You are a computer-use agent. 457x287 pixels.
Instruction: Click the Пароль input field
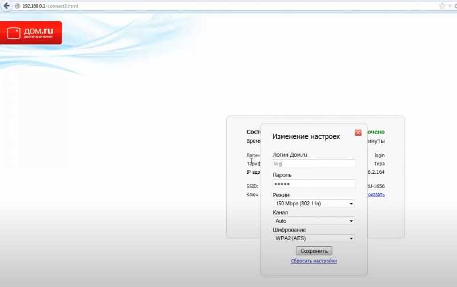314,184
